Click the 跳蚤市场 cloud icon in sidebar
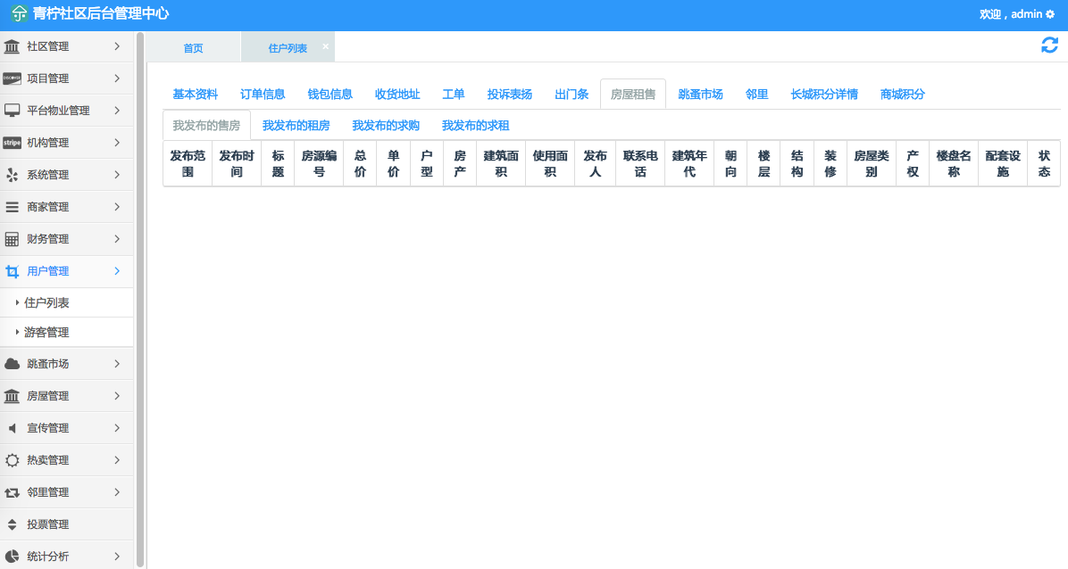1068x569 pixels. 12,364
